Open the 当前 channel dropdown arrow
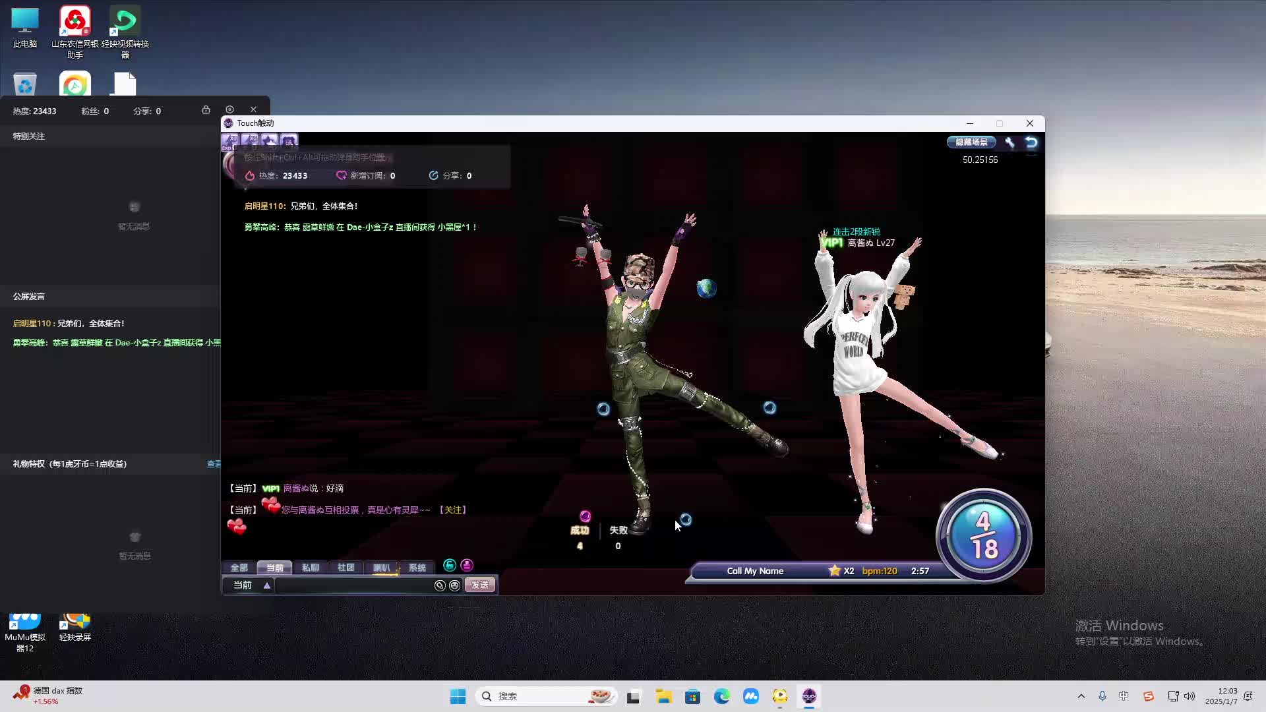 pyautogui.click(x=267, y=585)
